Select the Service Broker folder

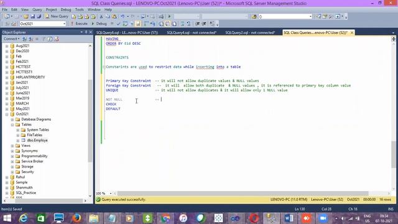click(32, 161)
